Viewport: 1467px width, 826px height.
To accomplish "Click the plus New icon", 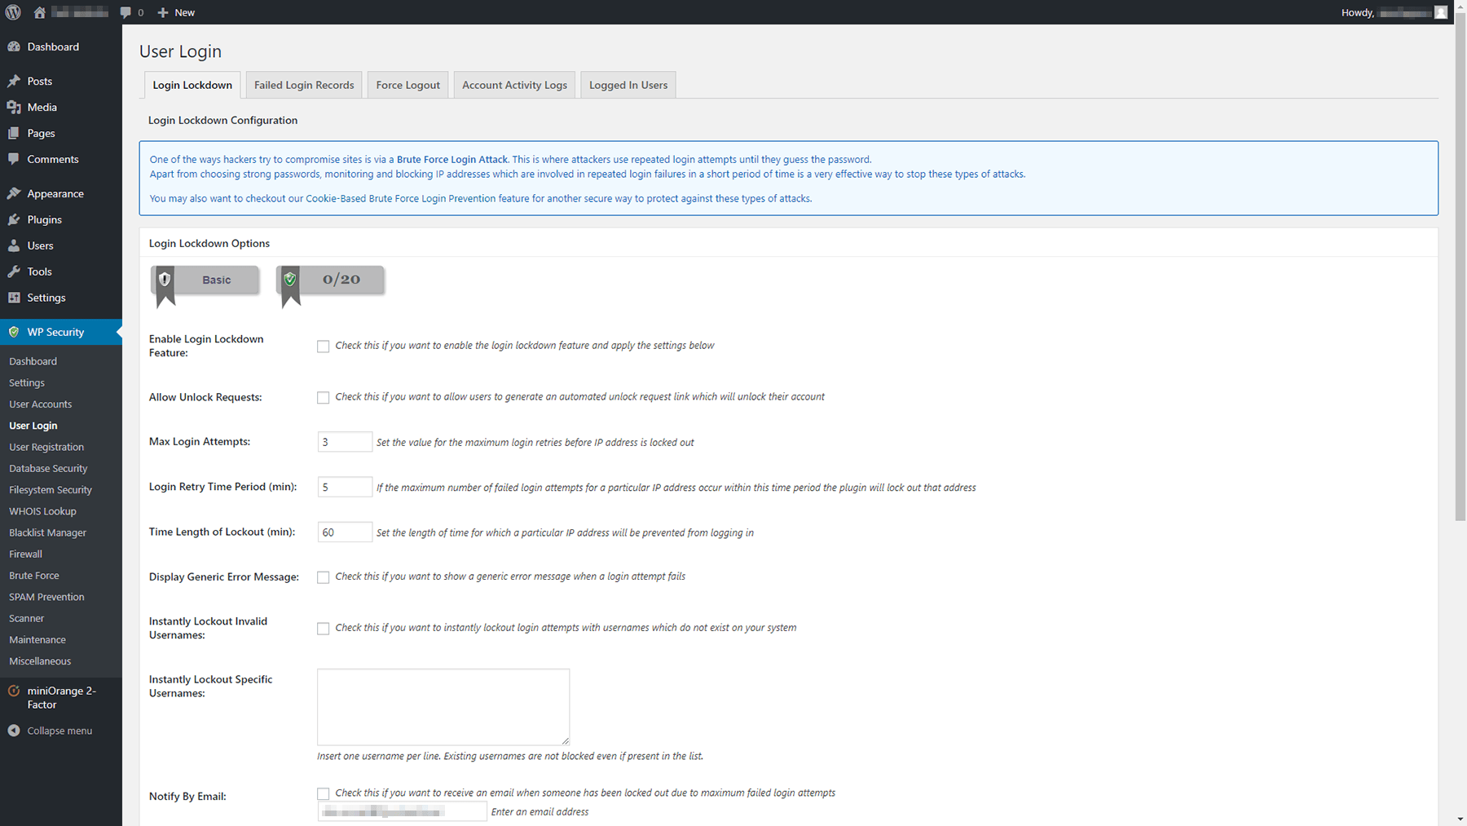I will pyautogui.click(x=163, y=12).
